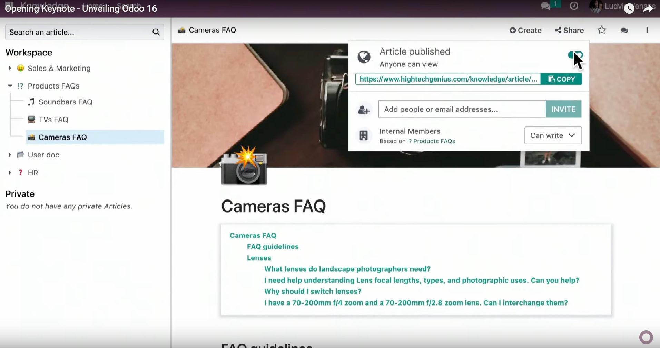Viewport: 660px width, 348px height.
Task: Click the Watch later clock icon
Action: point(629,8)
